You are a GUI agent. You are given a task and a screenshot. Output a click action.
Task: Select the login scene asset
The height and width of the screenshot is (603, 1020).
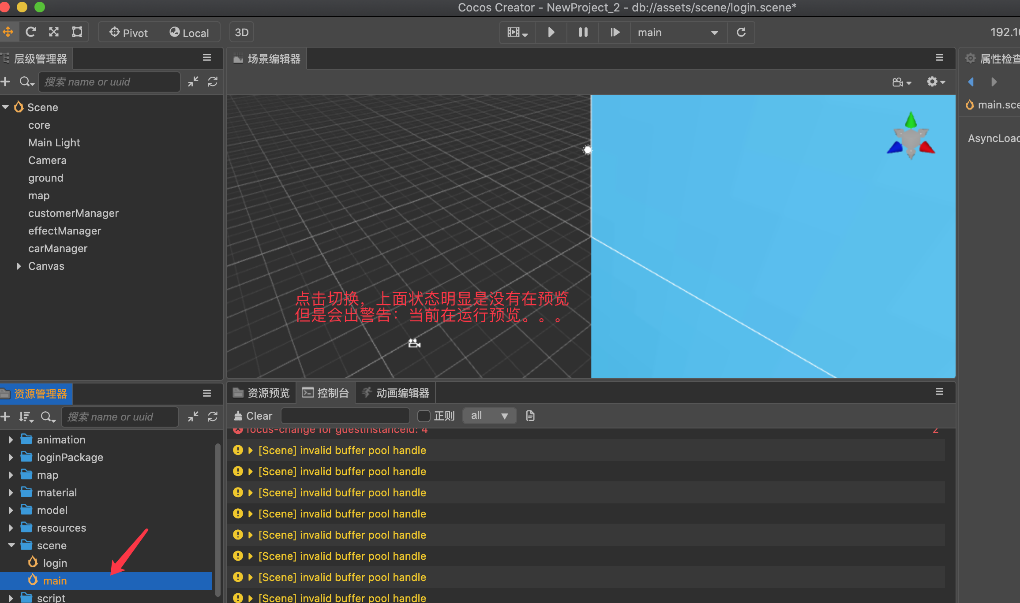(55, 563)
